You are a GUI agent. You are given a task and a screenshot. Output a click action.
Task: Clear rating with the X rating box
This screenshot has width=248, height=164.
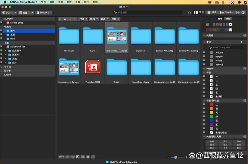point(231,24)
